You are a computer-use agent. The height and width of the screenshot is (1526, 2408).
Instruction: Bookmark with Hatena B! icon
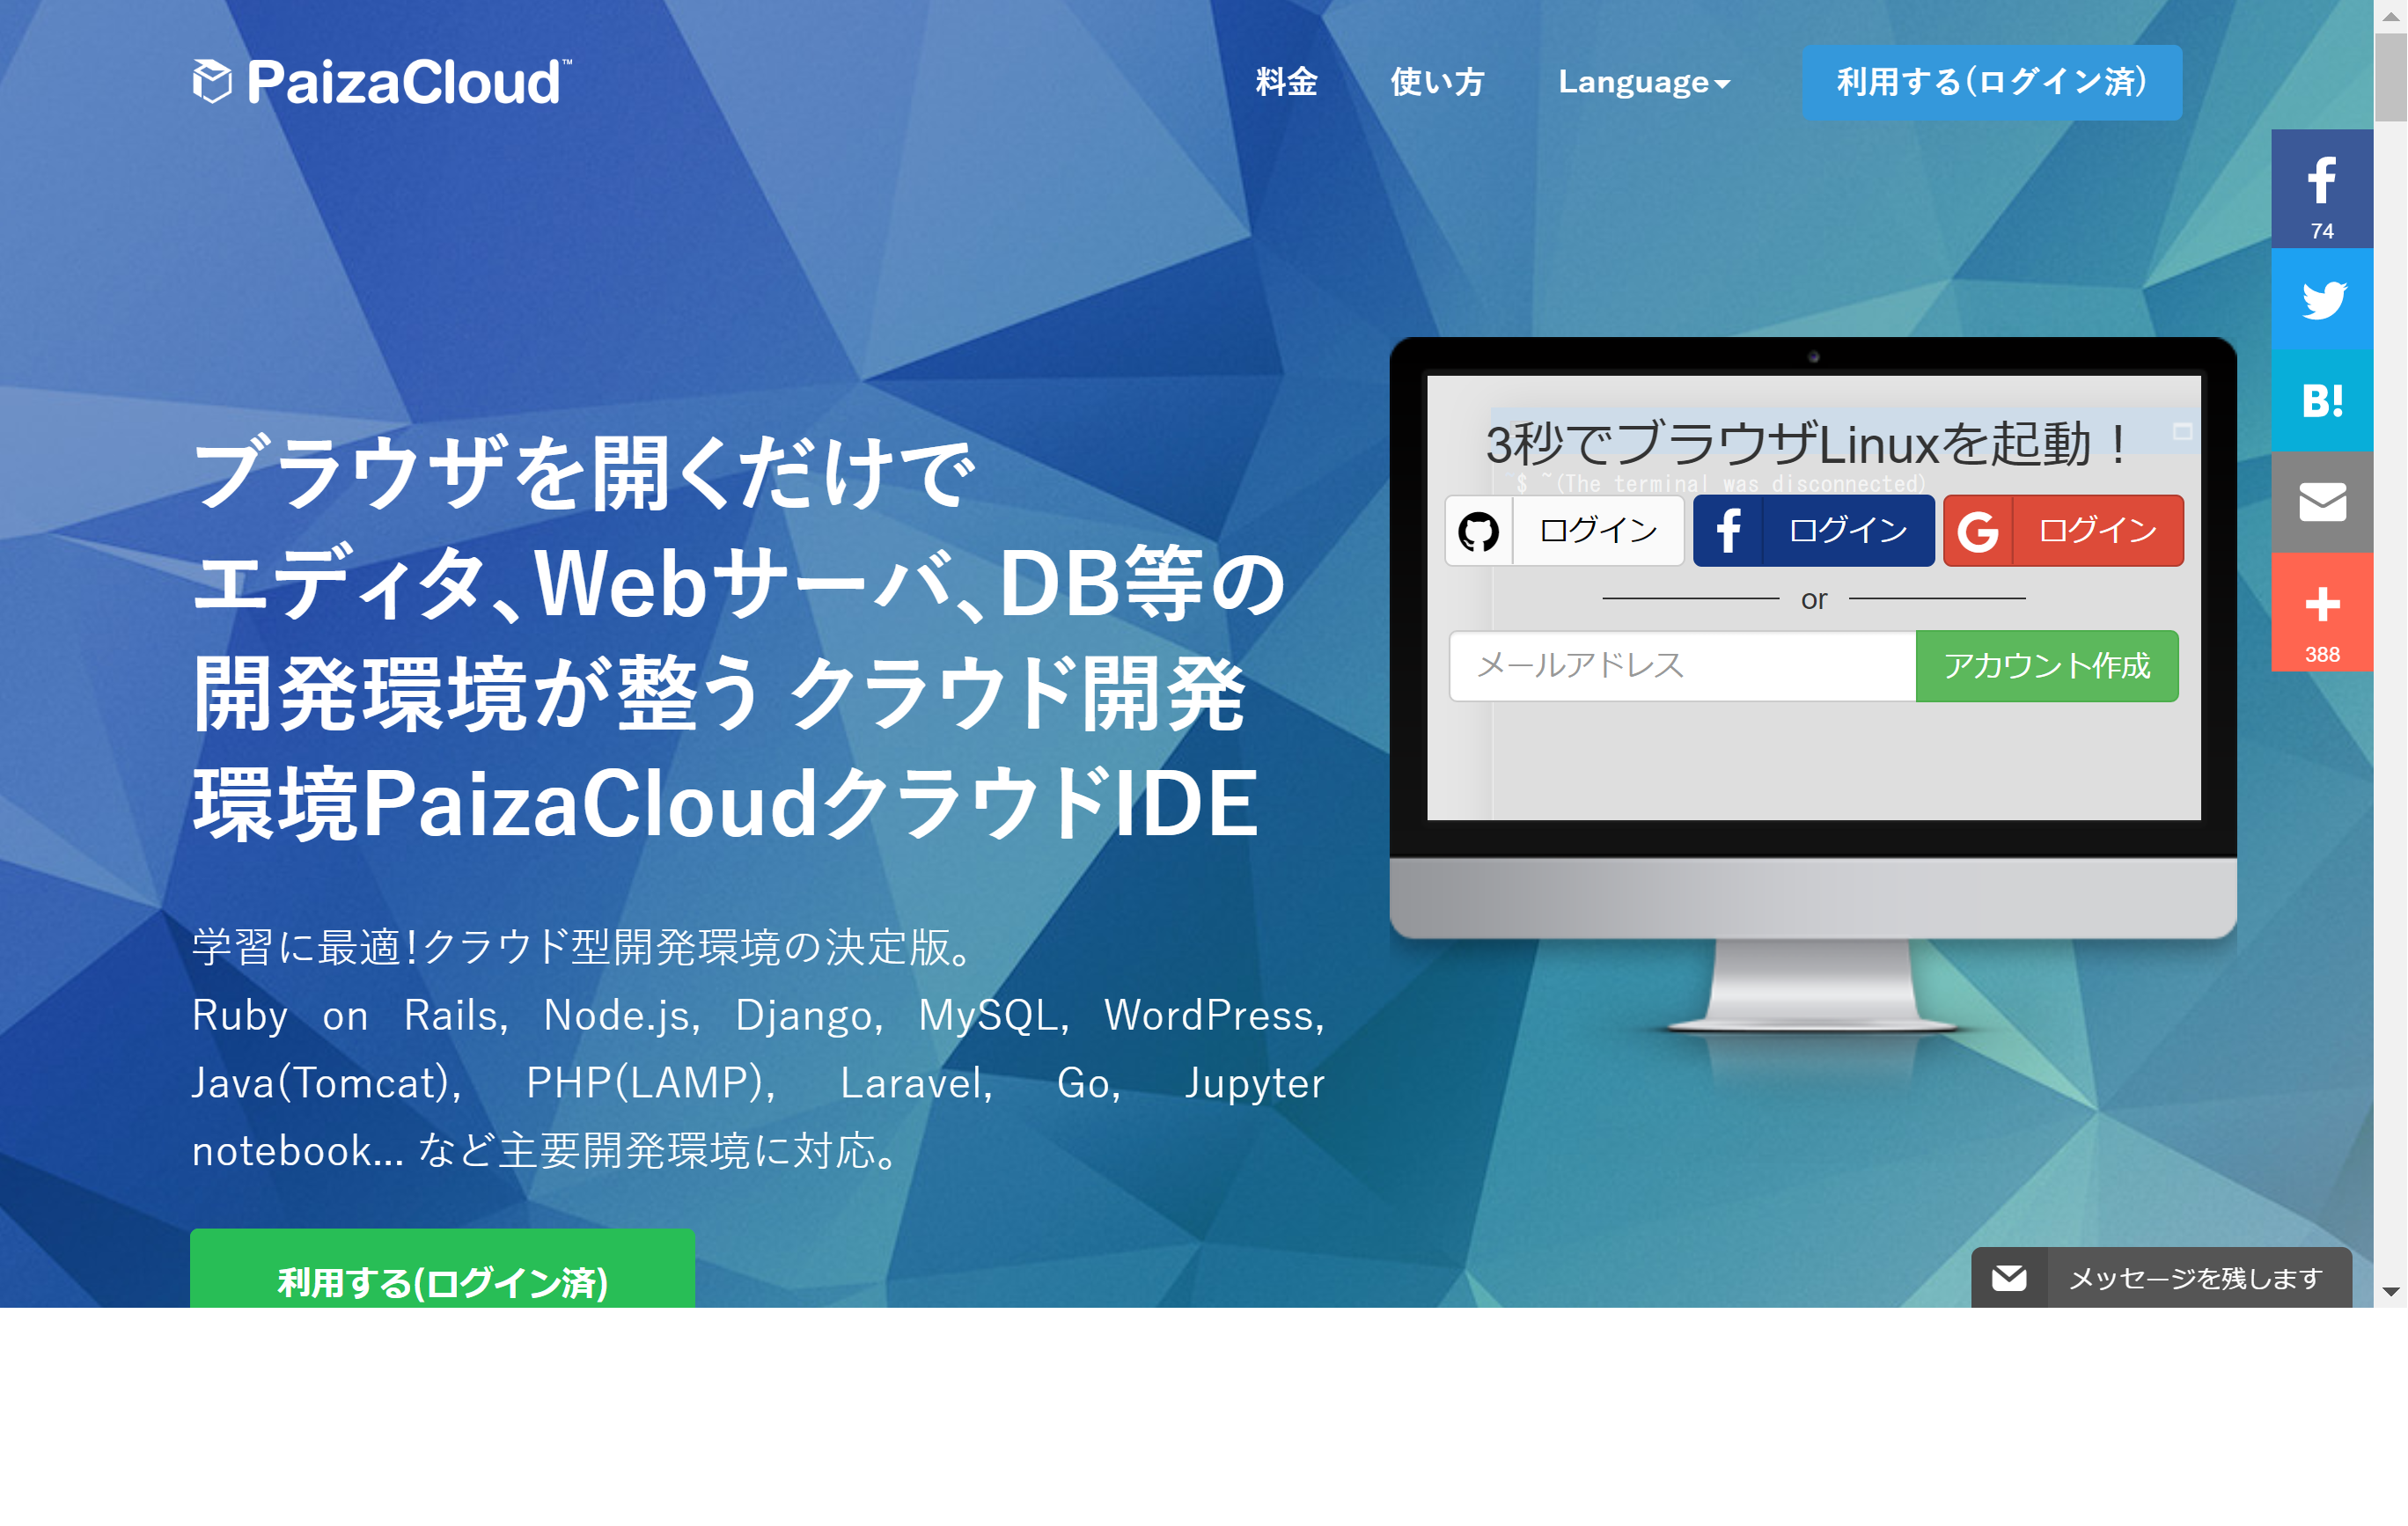click(x=2321, y=401)
